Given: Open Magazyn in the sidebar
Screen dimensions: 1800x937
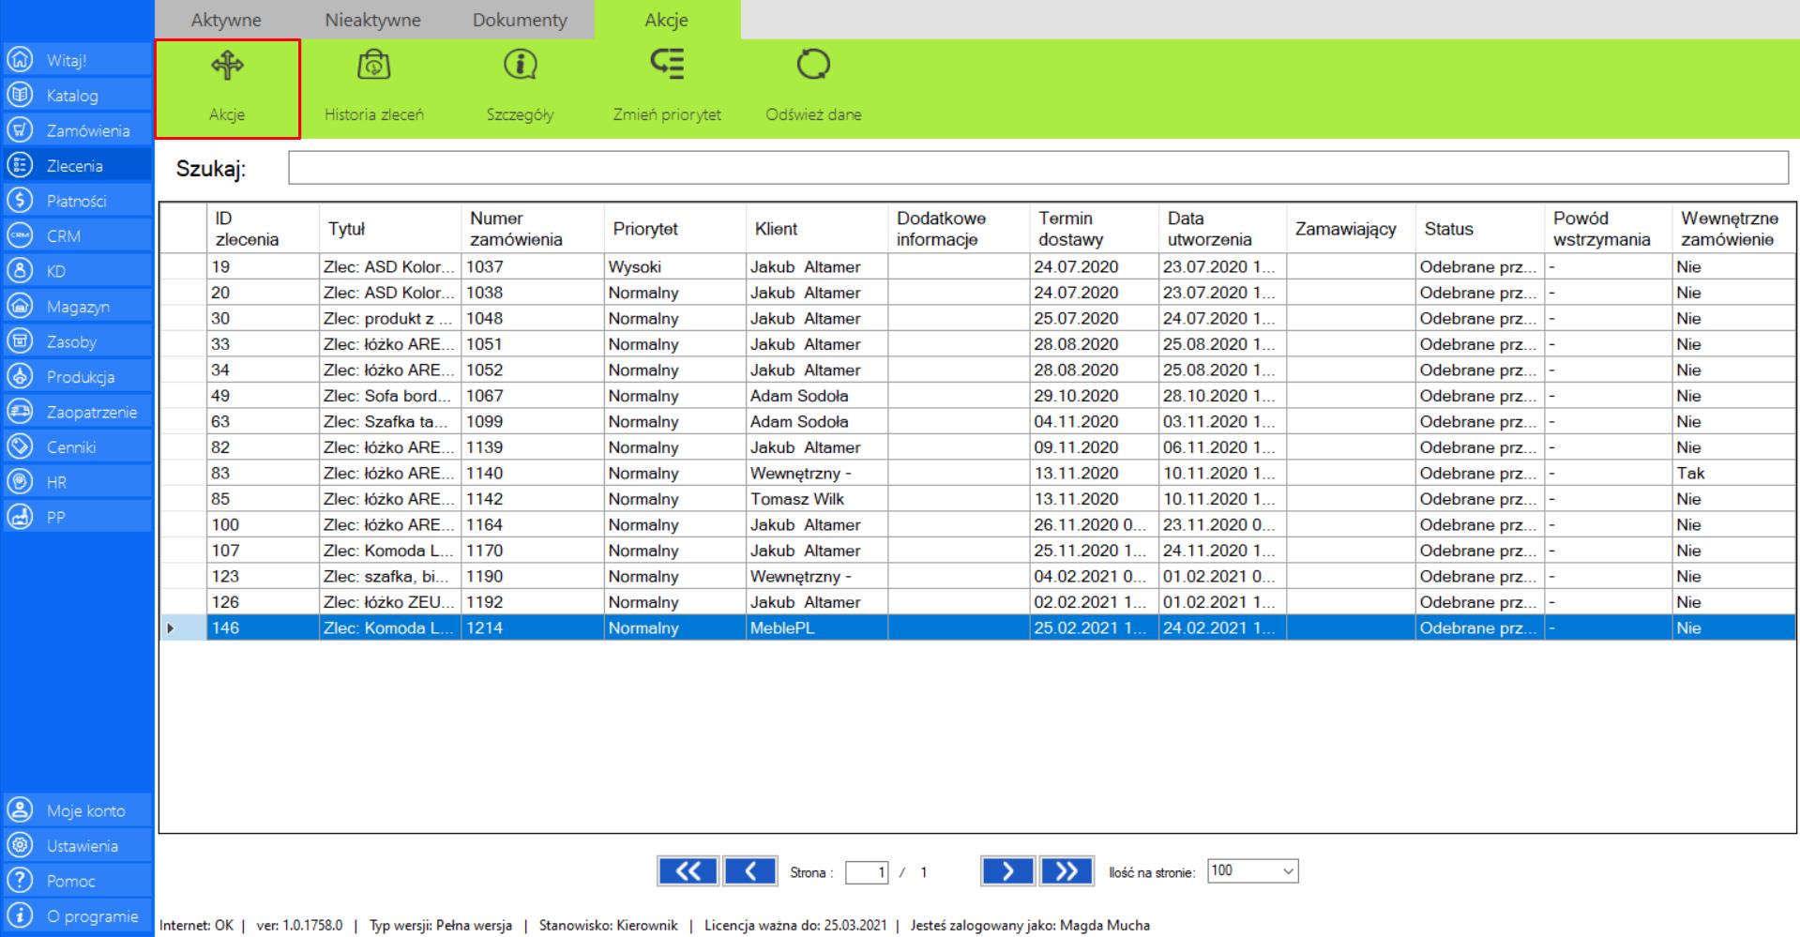Looking at the screenshot, I should coord(78,307).
